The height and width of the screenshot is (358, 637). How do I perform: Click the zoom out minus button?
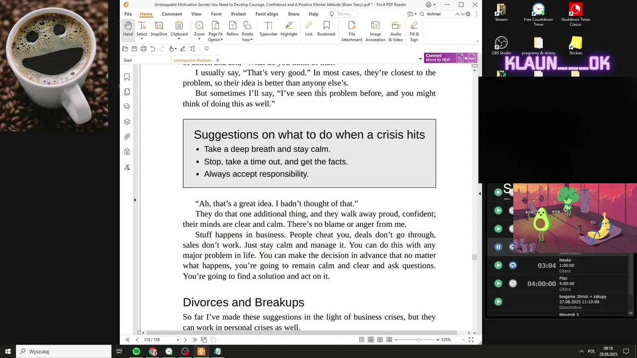396,340
